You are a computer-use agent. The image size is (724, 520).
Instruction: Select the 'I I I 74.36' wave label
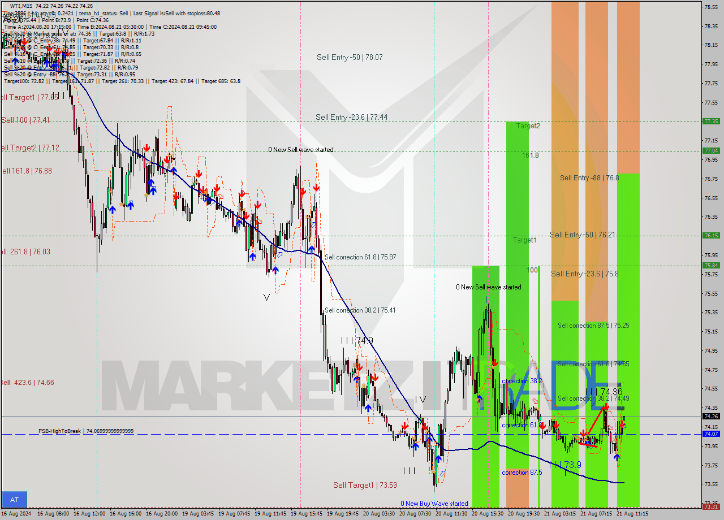pyautogui.click(x=604, y=391)
